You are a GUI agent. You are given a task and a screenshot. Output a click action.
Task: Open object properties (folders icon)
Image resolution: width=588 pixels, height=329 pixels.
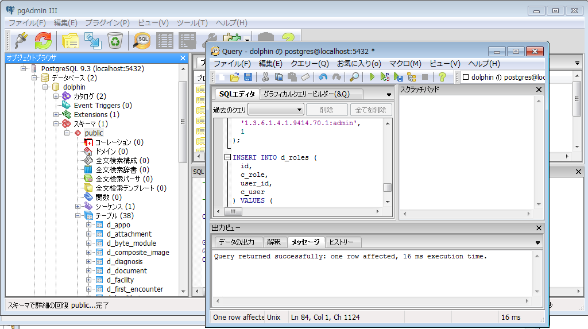click(70, 41)
